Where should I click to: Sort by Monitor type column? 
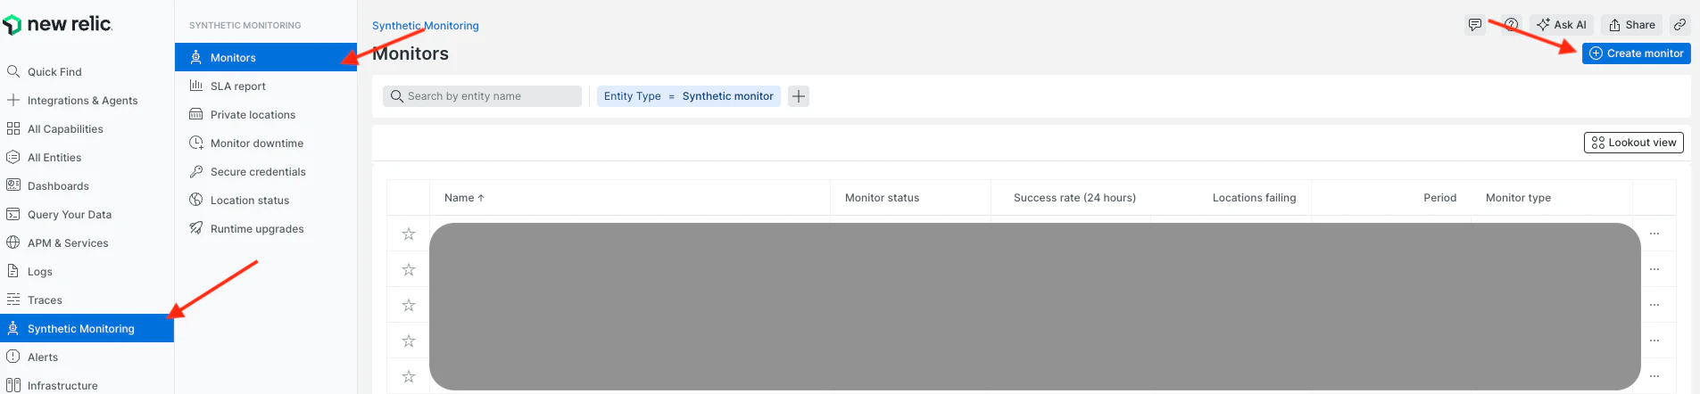[1518, 198]
